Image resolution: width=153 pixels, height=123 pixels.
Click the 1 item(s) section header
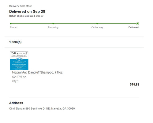point(15,42)
